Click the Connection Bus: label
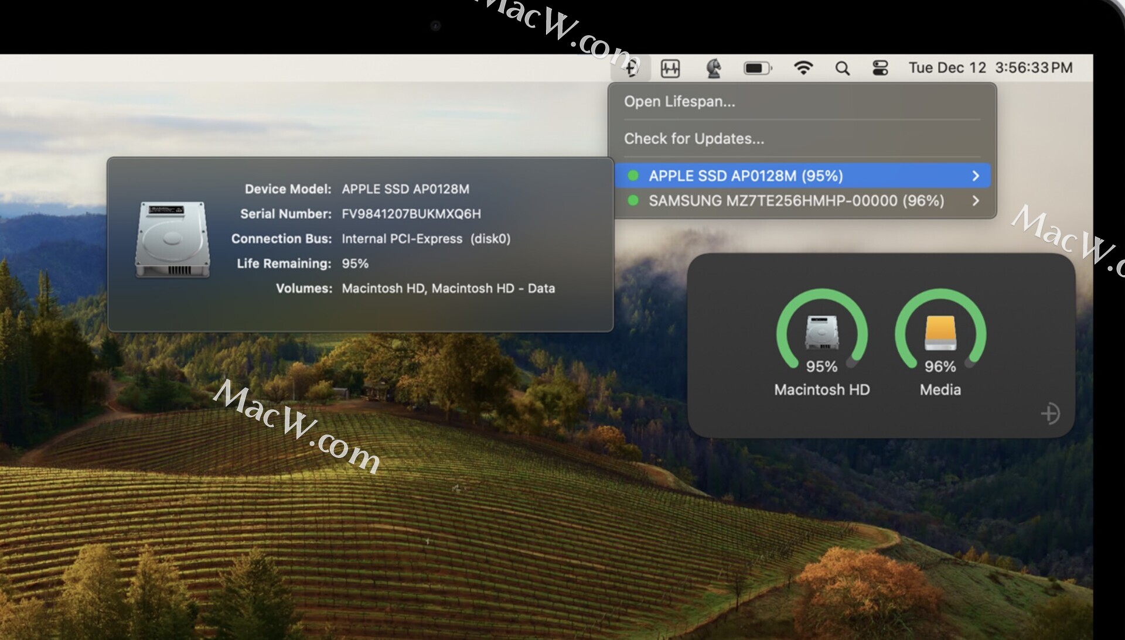1125x640 pixels. coord(281,239)
